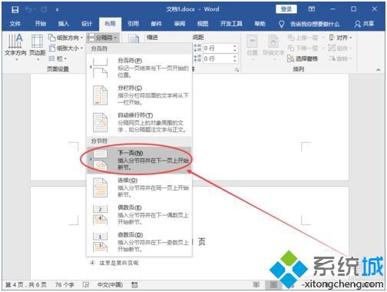Increase spacing before with up spinner
387x292 pixels.
[x=235, y=46]
